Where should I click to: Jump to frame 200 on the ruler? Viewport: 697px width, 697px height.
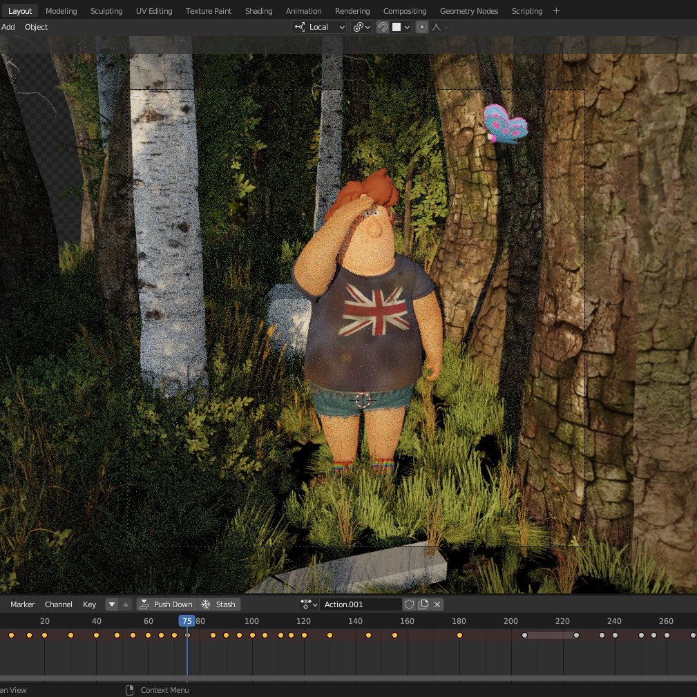click(x=510, y=621)
